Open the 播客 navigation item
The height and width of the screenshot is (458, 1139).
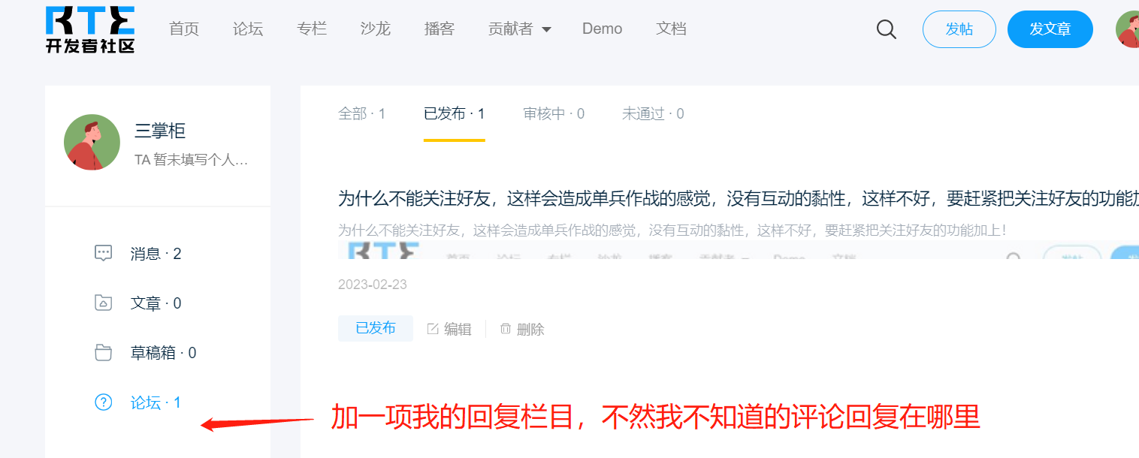(x=440, y=29)
